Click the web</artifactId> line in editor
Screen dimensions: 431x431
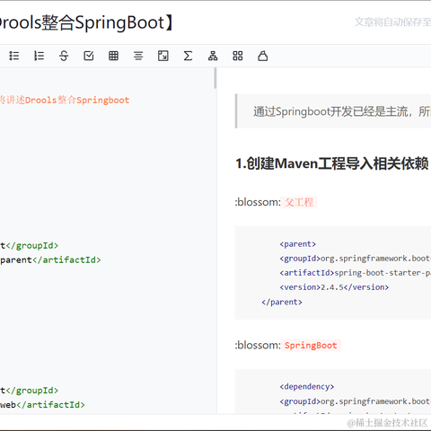[42, 405]
